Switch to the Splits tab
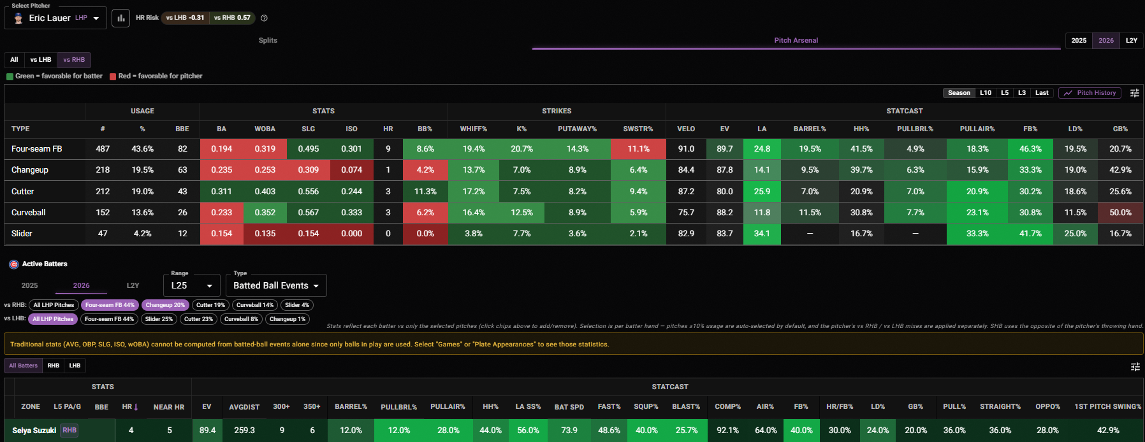This screenshot has width=1145, height=442. [x=268, y=40]
